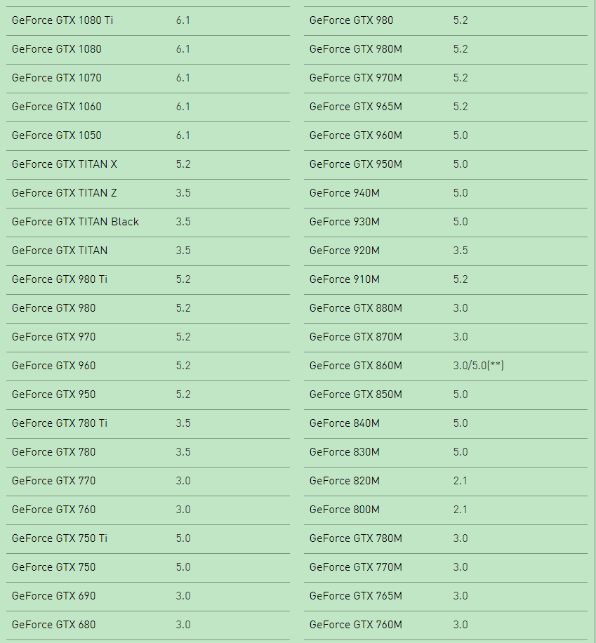Select the 3.0 value in GeForce GTX 690 row
Screen dimensions: 596x643
pos(183,596)
